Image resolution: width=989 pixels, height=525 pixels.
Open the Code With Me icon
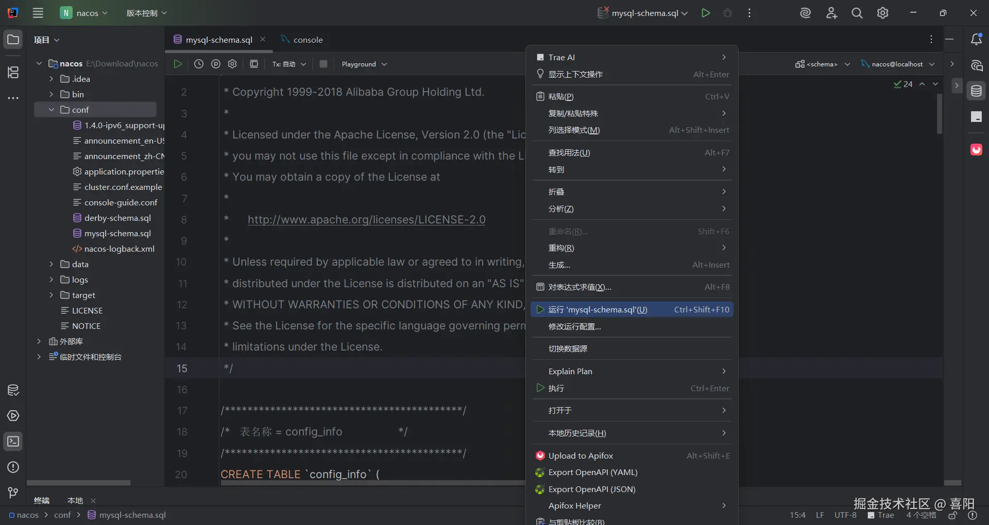click(x=831, y=13)
